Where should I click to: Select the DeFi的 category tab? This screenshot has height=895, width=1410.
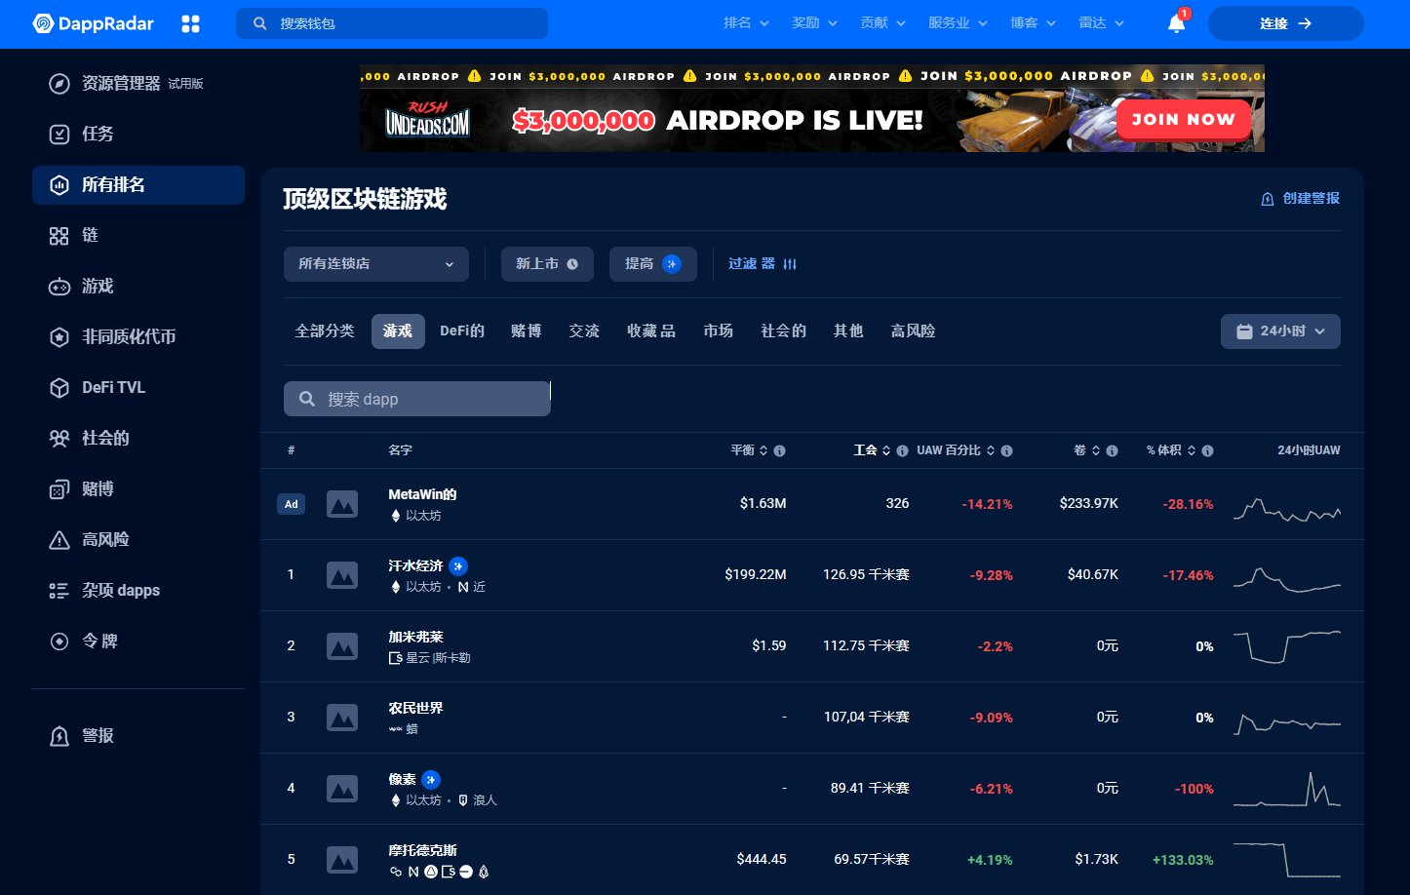tap(462, 331)
